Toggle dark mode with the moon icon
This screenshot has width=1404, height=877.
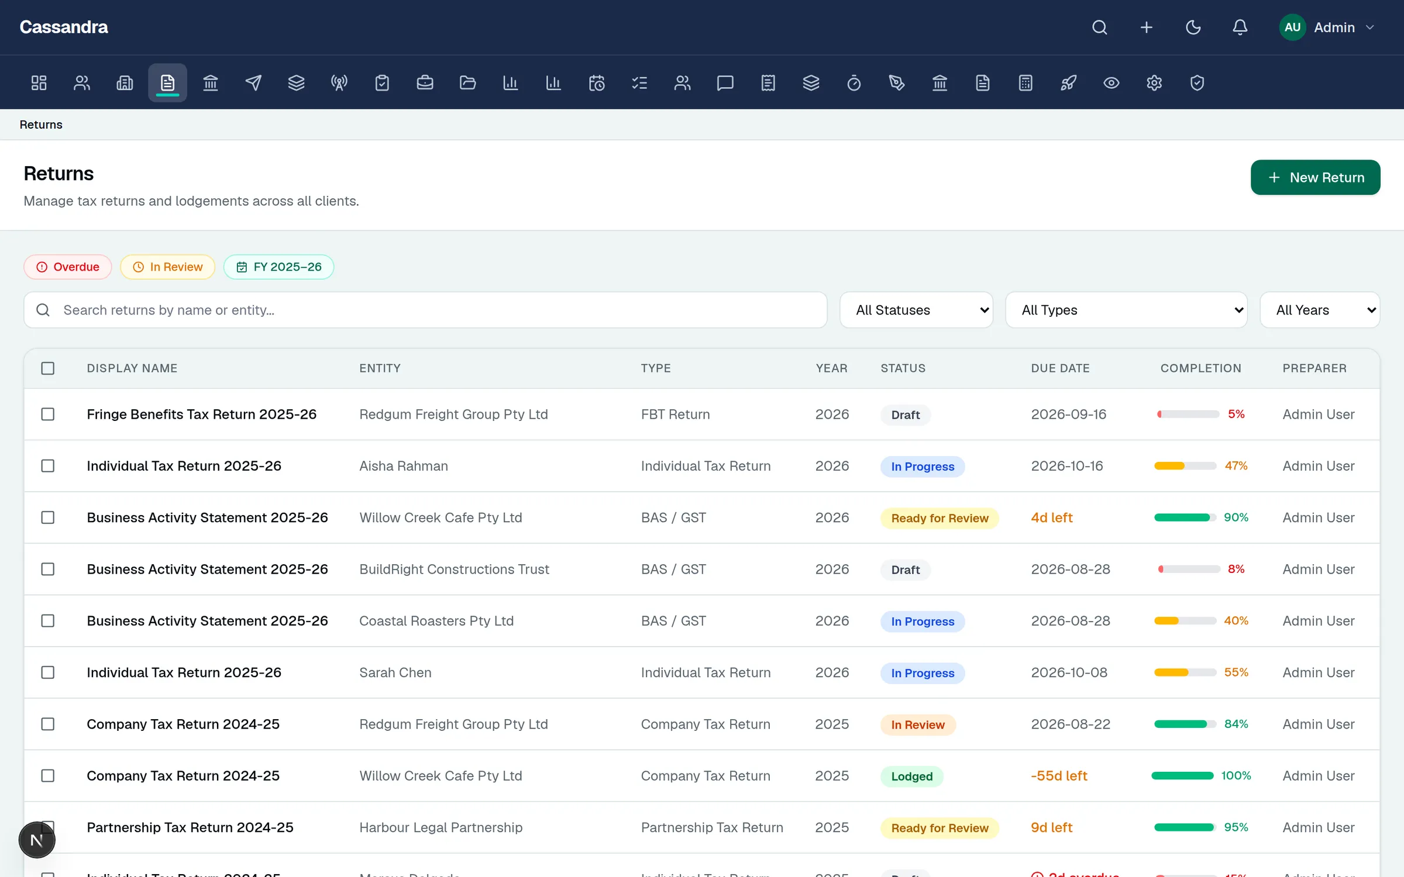1193,27
